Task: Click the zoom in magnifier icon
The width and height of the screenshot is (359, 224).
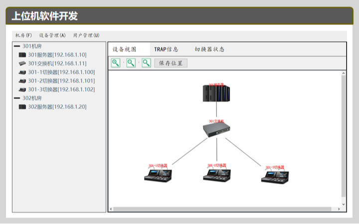Action: pyautogui.click(x=116, y=63)
